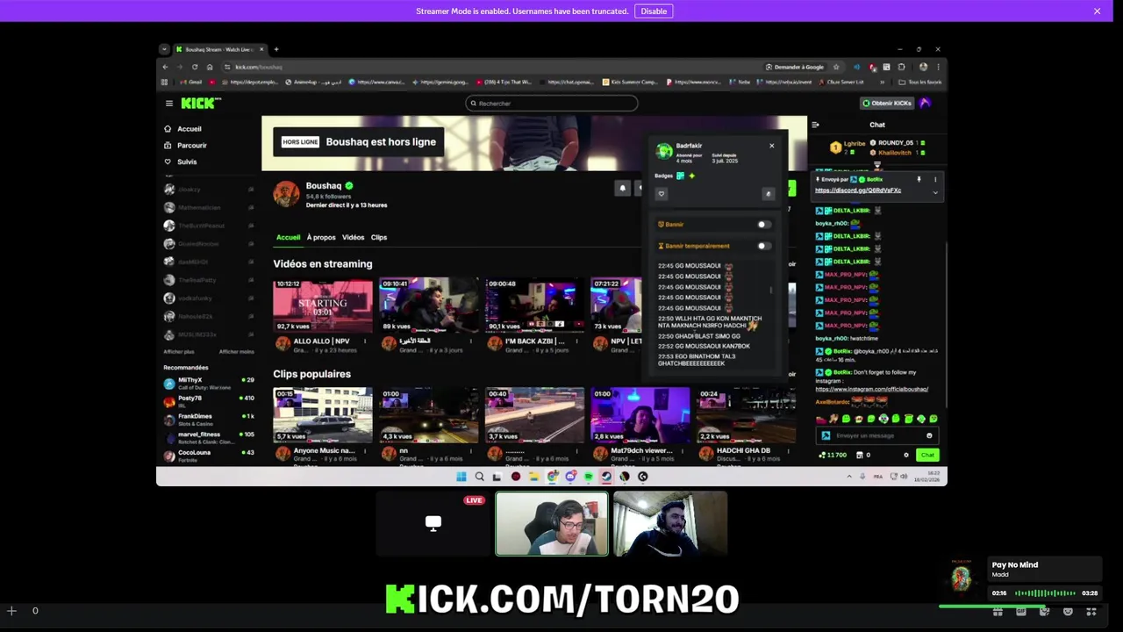Click the taskbar search magnifier icon
The height and width of the screenshot is (632, 1123).
479,477
